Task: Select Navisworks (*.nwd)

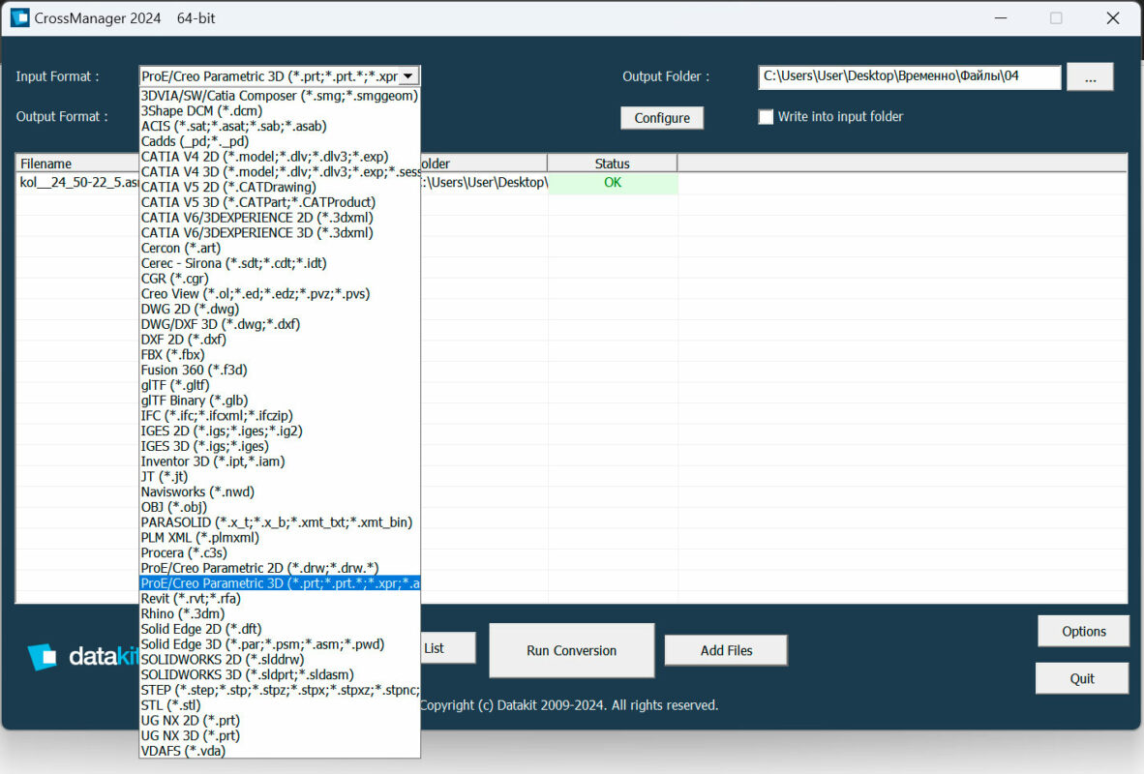Action: click(x=280, y=492)
